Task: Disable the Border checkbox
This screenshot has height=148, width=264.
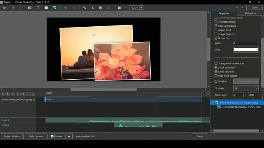Action: coord(216,38)
